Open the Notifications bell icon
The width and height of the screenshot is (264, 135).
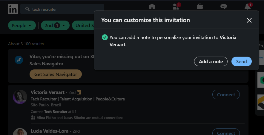click(248, 7)
